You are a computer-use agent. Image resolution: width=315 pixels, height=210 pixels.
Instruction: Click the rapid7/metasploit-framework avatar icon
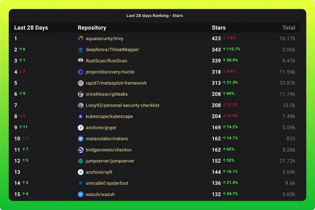[x=81, y=83]
